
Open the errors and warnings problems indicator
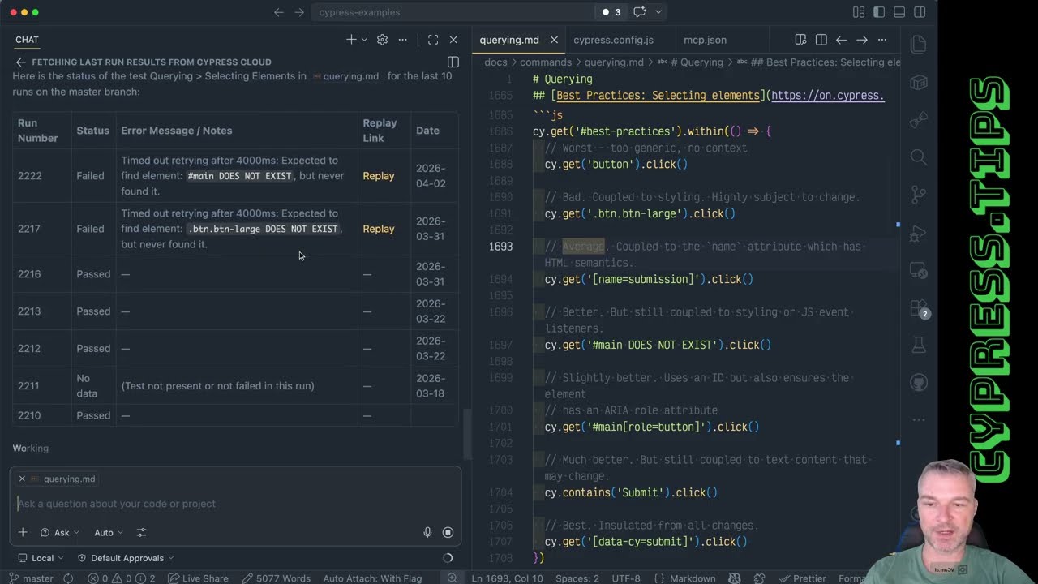[x=122, y=578]
